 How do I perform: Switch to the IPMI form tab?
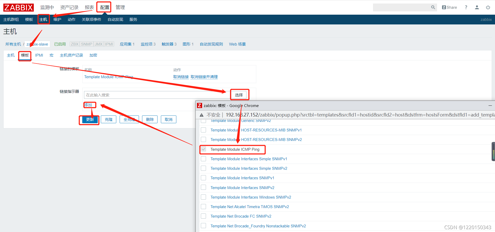(x=39, y=55)
